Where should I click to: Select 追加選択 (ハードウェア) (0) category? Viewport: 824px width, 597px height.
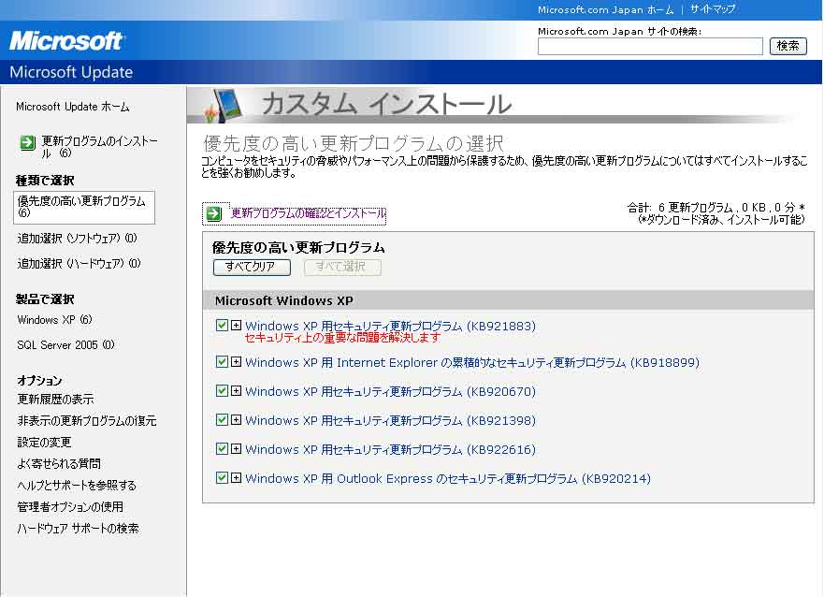[79, 263]
